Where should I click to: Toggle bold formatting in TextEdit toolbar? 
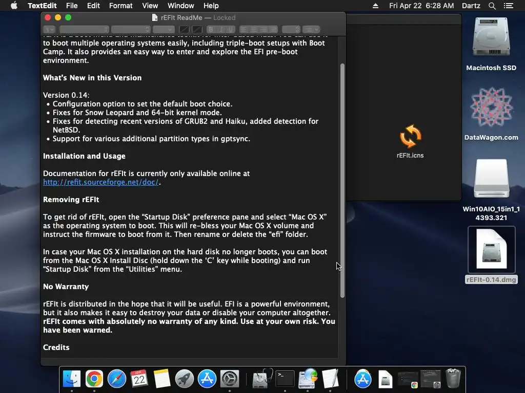tap(211, 29)
